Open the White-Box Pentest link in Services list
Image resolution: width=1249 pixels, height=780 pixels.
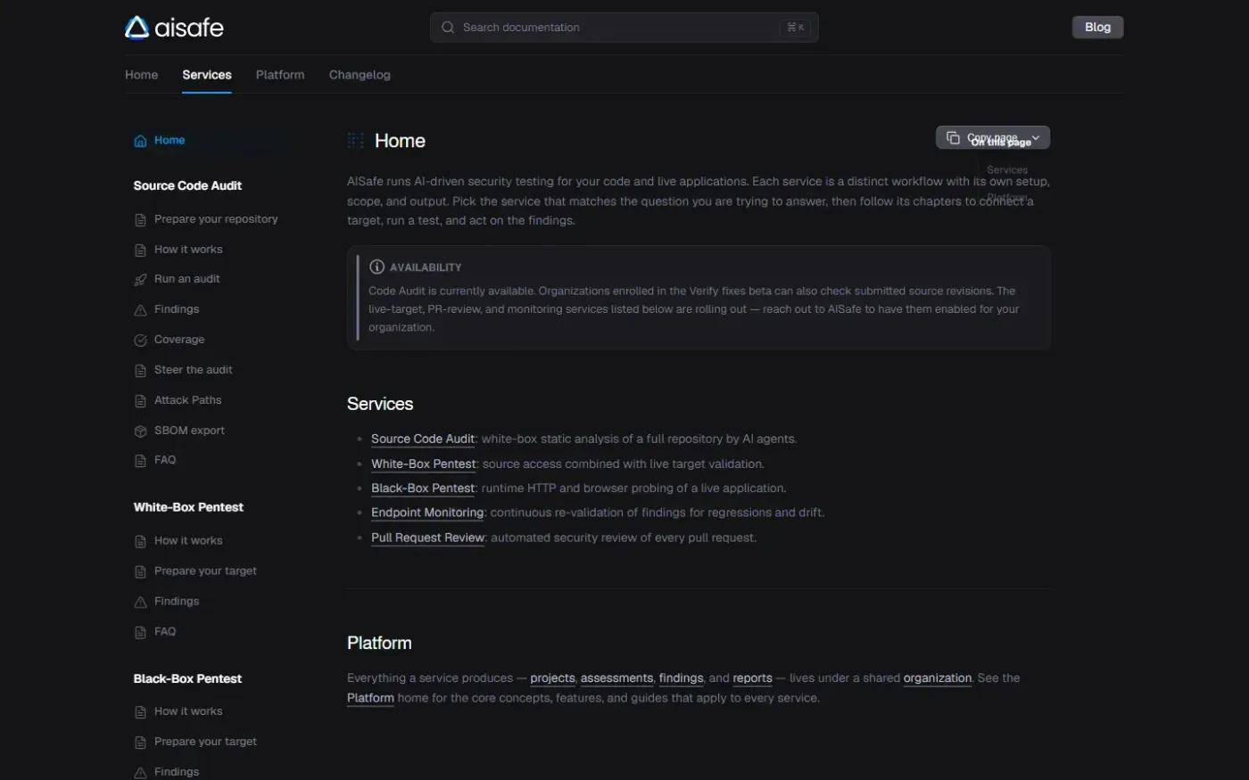(424, 464)
